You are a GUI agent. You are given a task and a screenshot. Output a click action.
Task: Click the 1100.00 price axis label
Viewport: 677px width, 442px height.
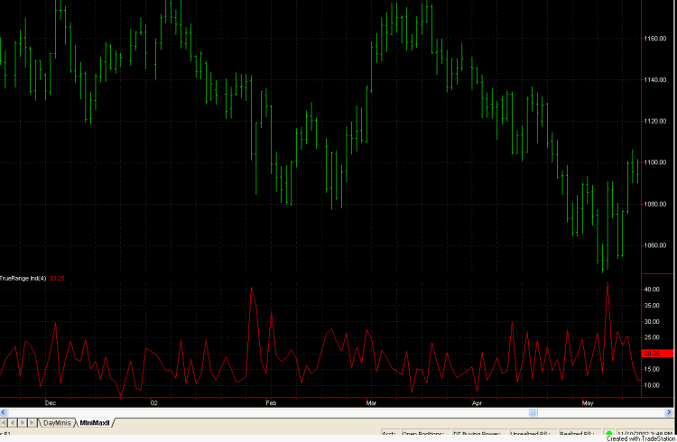(655, 162)
